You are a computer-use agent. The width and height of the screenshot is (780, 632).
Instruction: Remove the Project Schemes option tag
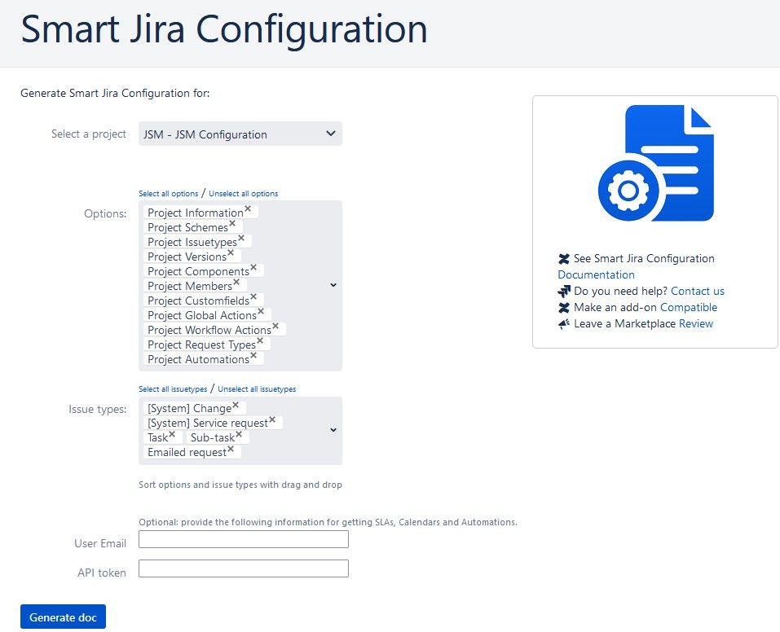point(231,223)
